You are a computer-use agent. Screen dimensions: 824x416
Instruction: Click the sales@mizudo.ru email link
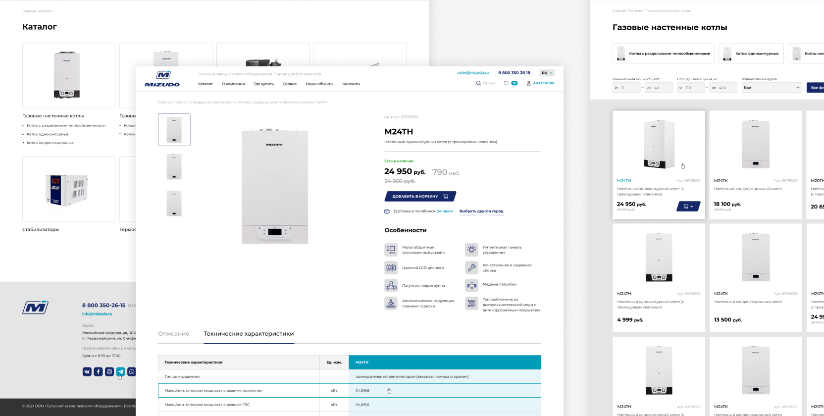(x=473, y=73)
